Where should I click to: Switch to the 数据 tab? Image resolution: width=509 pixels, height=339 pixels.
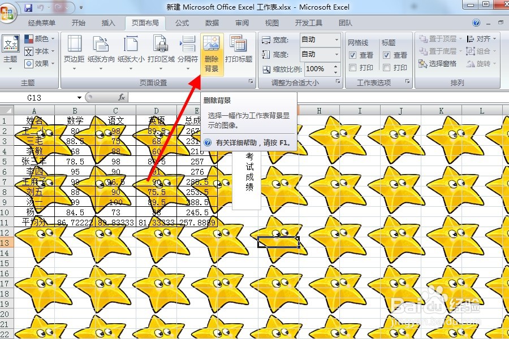click(x=212, y=23)
